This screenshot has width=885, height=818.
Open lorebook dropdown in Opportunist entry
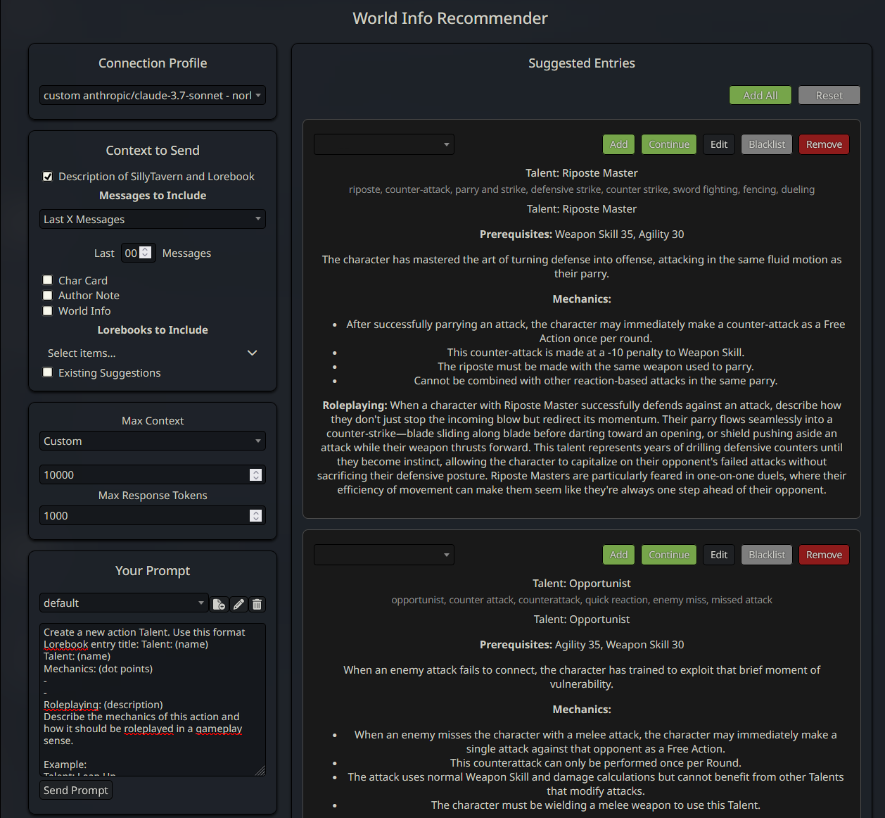[384, 555]
